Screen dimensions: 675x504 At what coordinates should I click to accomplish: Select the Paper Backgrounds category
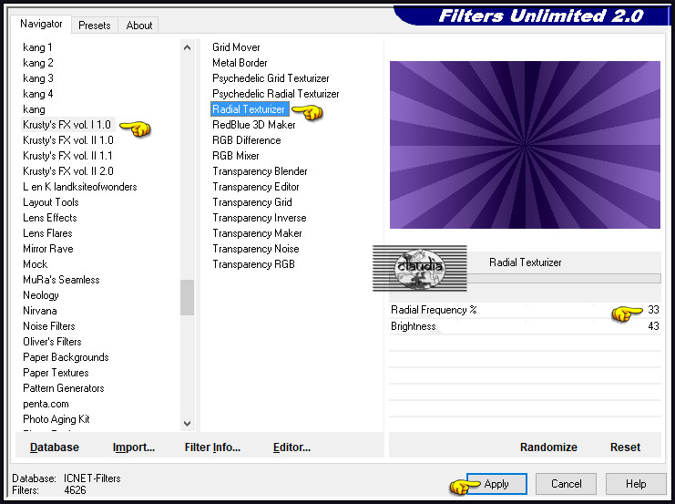(x=66, y=357)
